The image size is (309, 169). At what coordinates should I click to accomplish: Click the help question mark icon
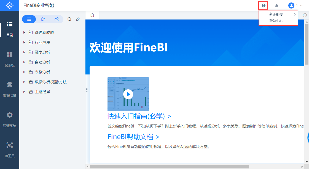pyautogui.click(x=264, y=5)
